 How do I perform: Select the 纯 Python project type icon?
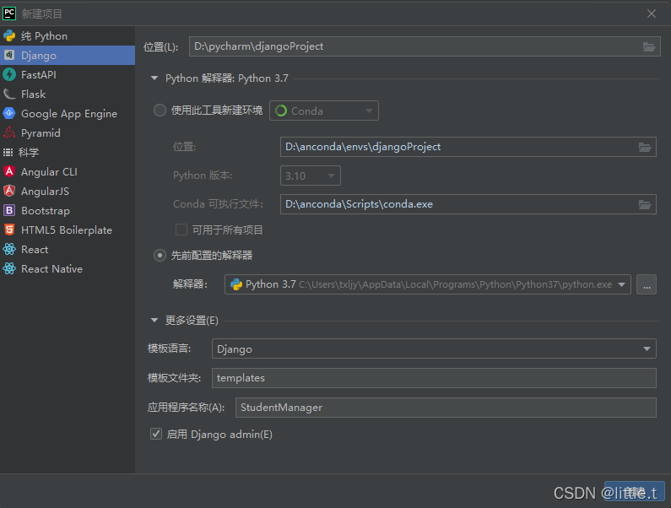(x=9, y=36)
